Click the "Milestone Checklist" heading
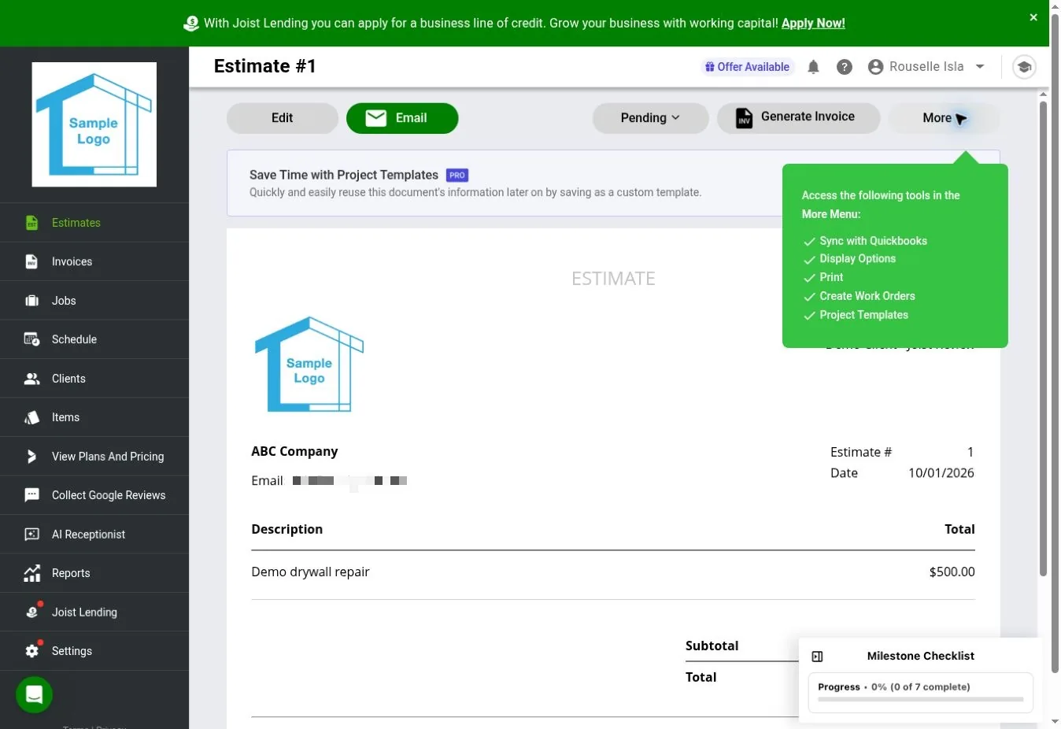Viewport: 1061px width, 729px height. [x=920, y=656]
